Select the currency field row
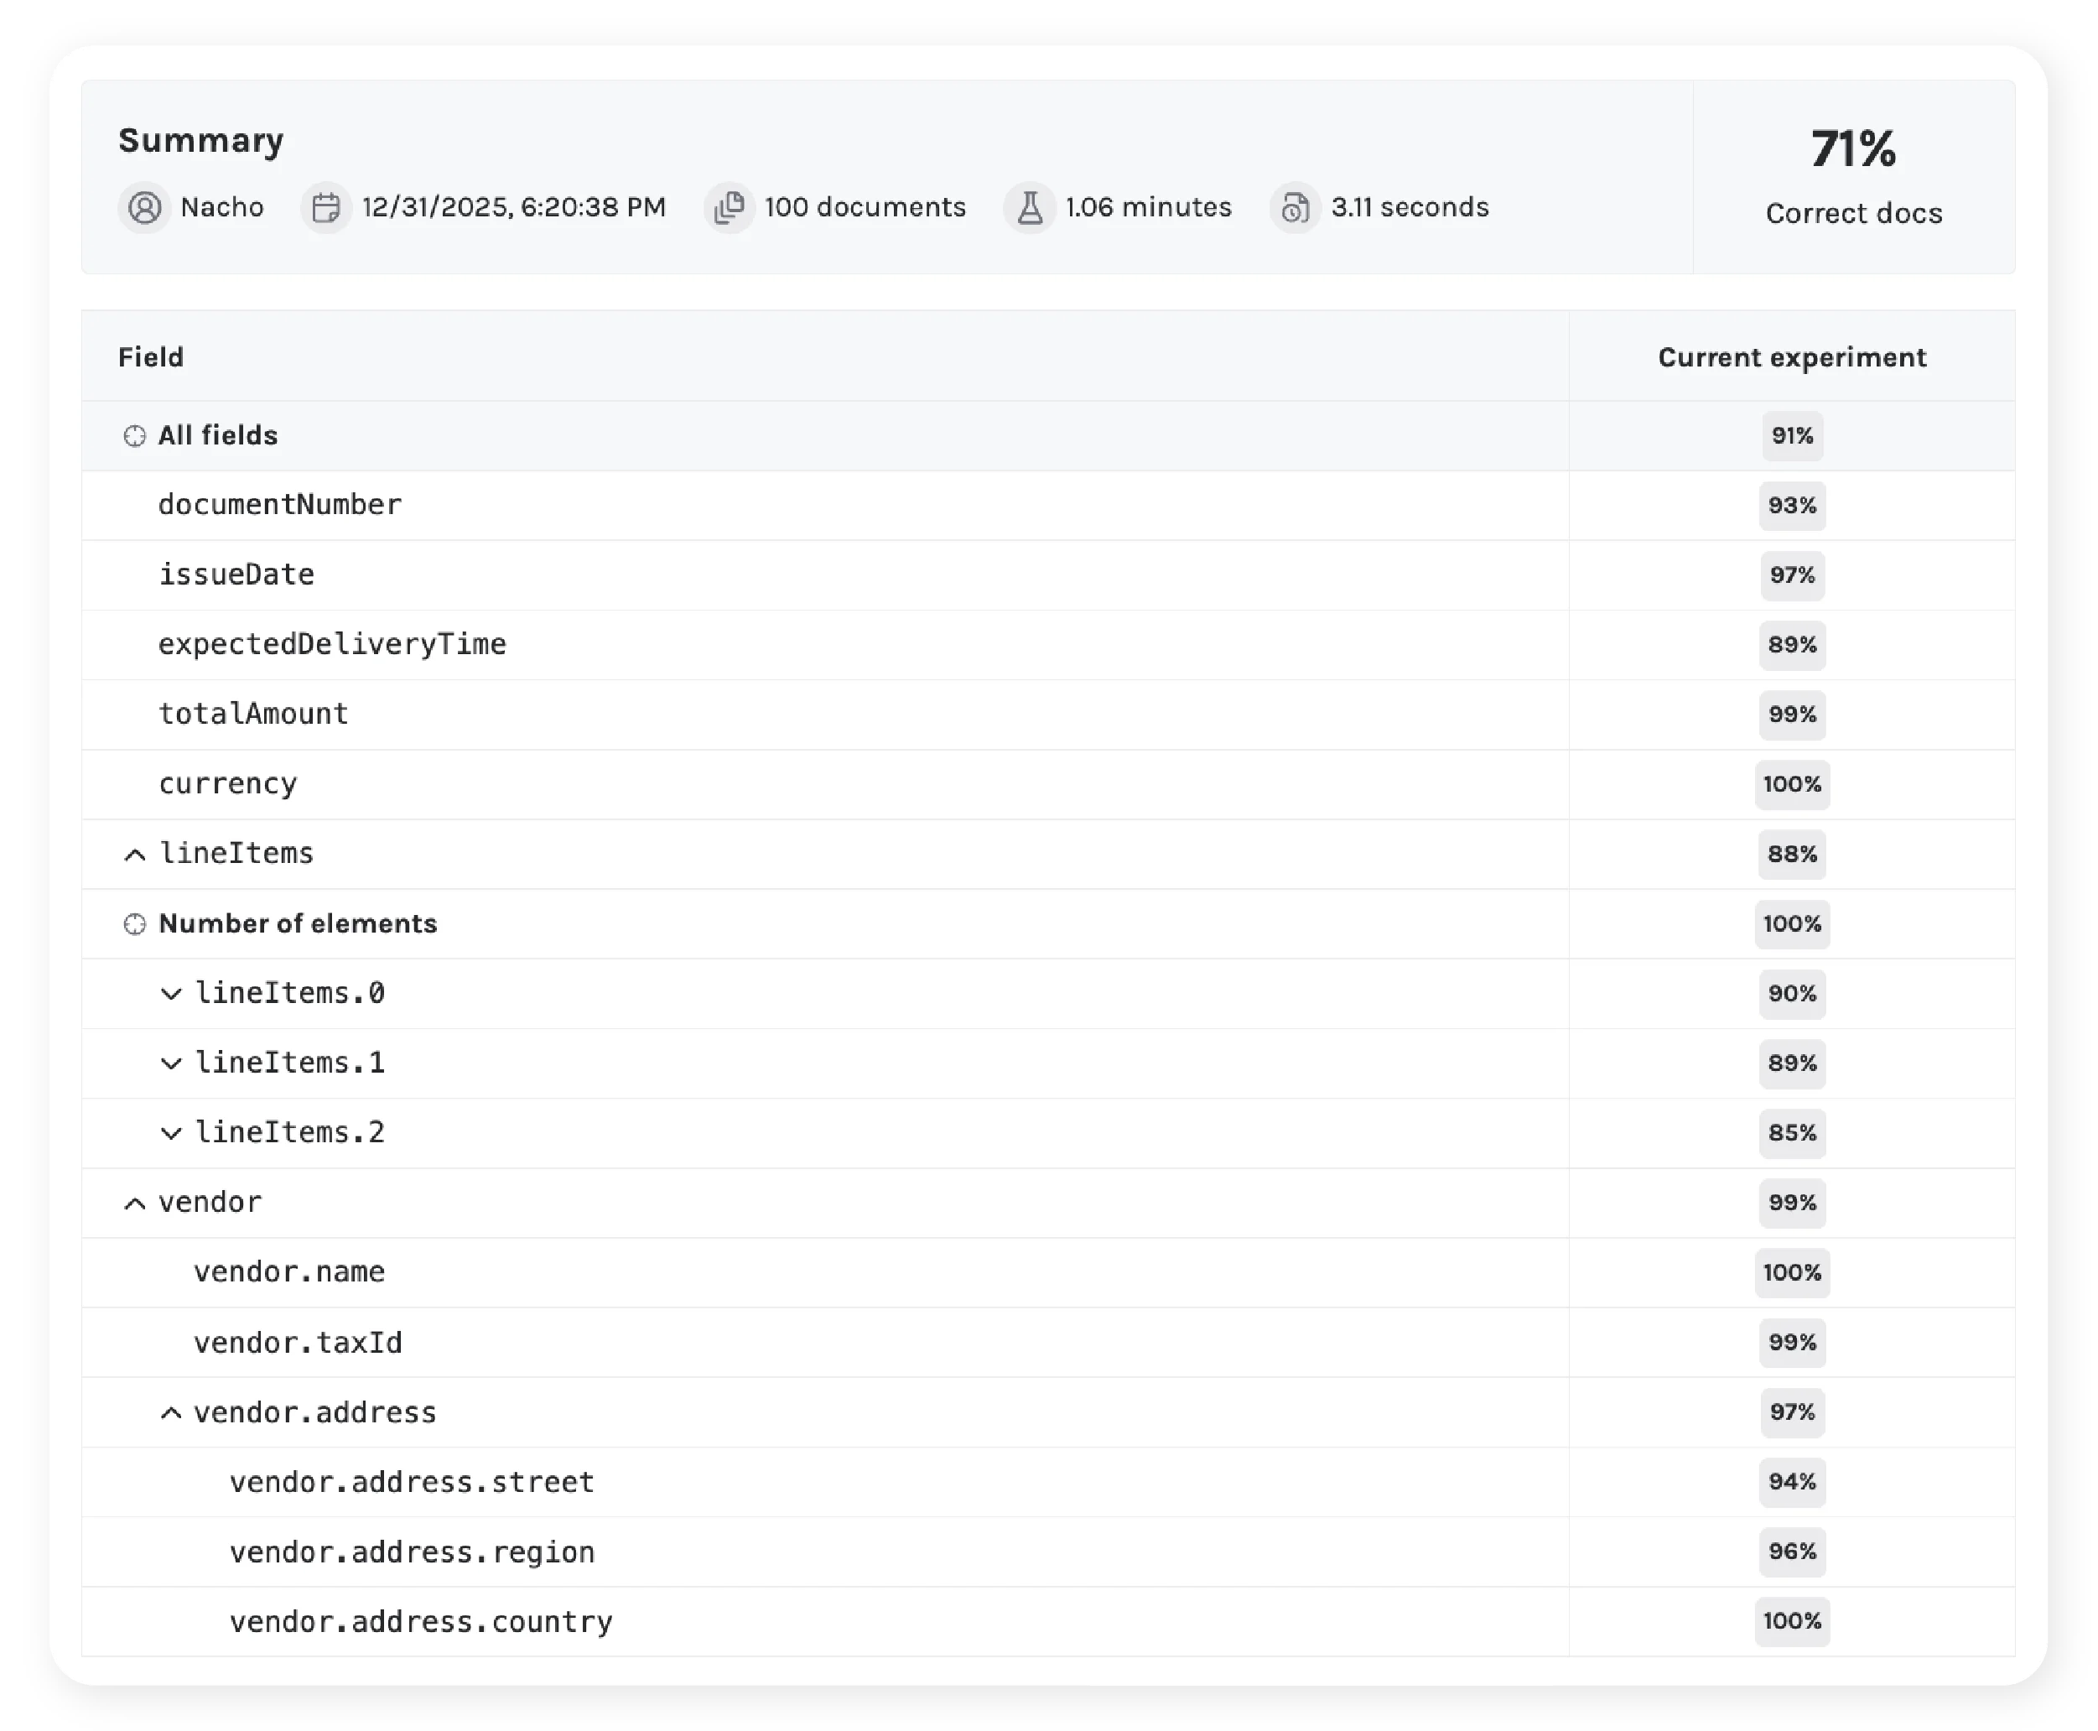 [1048, 785]
